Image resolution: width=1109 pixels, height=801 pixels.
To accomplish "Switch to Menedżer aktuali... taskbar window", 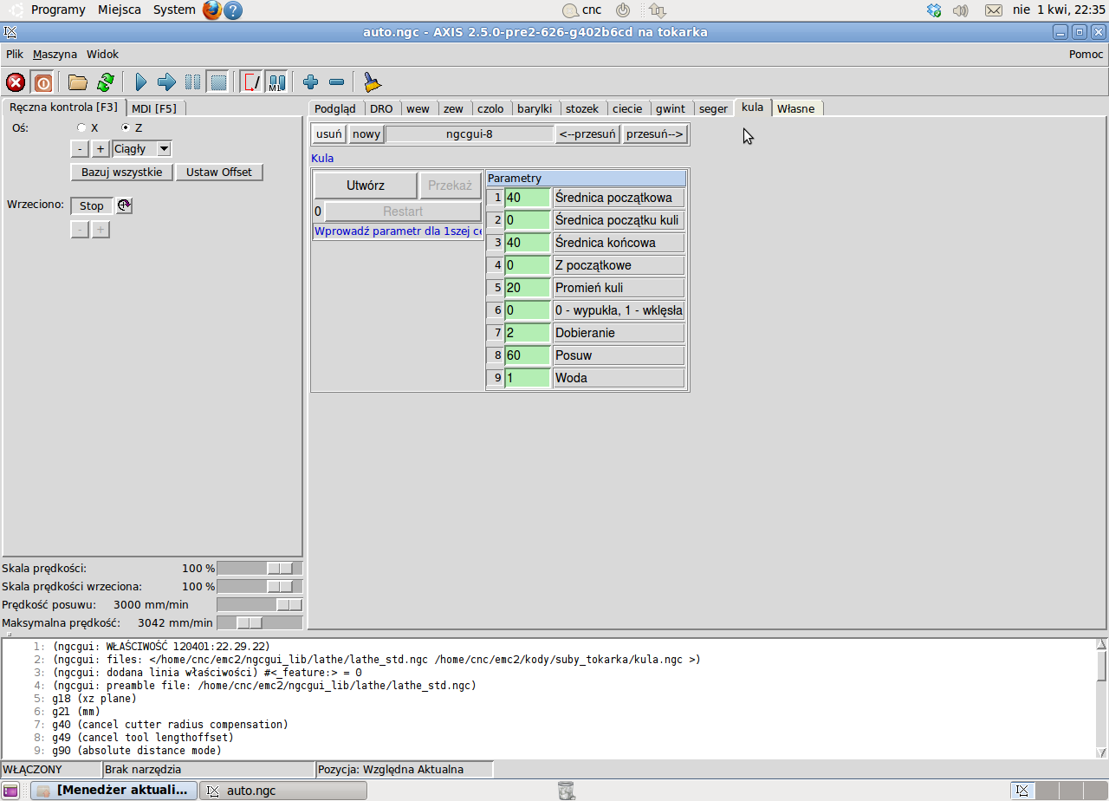I will [113, 791].
